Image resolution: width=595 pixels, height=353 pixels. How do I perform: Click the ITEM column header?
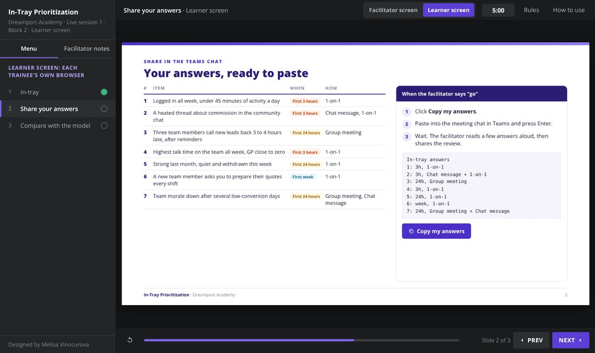click(159, 88)
